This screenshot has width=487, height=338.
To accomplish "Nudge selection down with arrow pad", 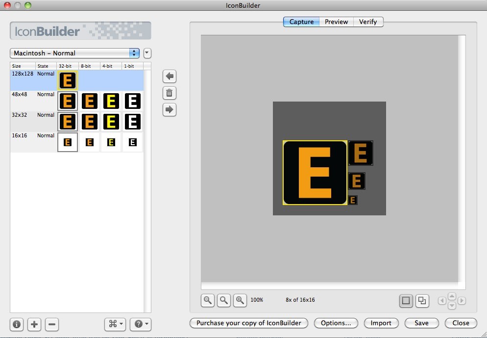I will (452, 306).
